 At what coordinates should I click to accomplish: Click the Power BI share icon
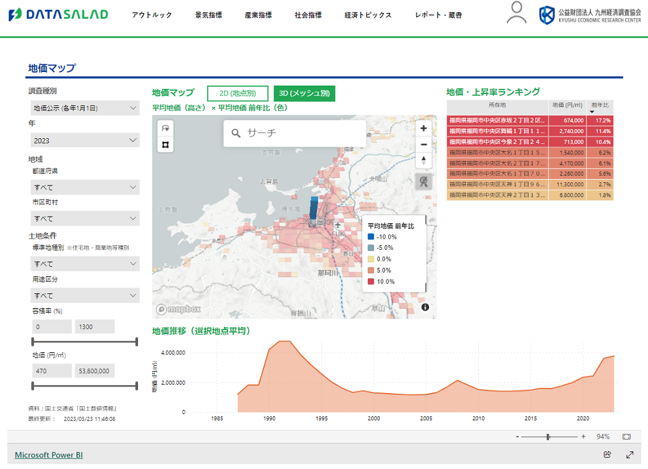pos(607,455)
